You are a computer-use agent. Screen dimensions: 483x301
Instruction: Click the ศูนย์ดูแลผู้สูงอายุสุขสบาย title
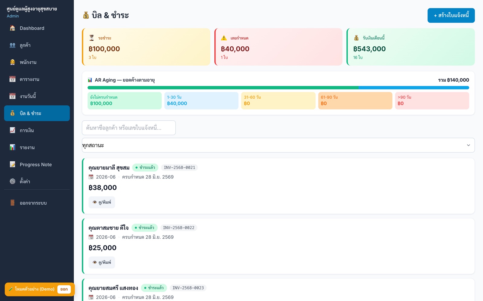click(32, 9)
